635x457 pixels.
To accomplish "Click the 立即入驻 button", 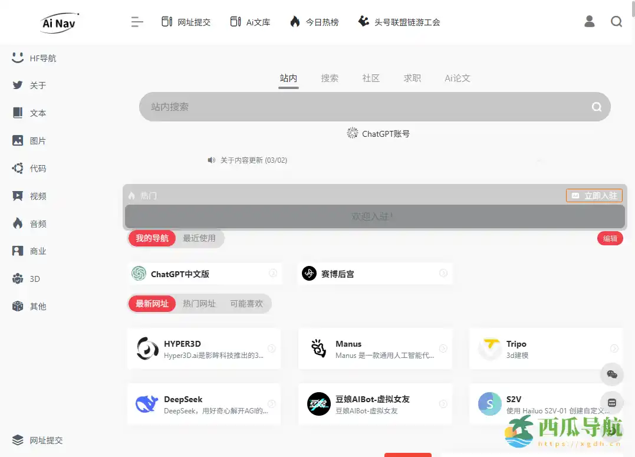I will tap(594, 195).
